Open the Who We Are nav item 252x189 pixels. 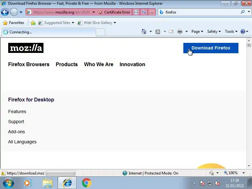(99, 65)
